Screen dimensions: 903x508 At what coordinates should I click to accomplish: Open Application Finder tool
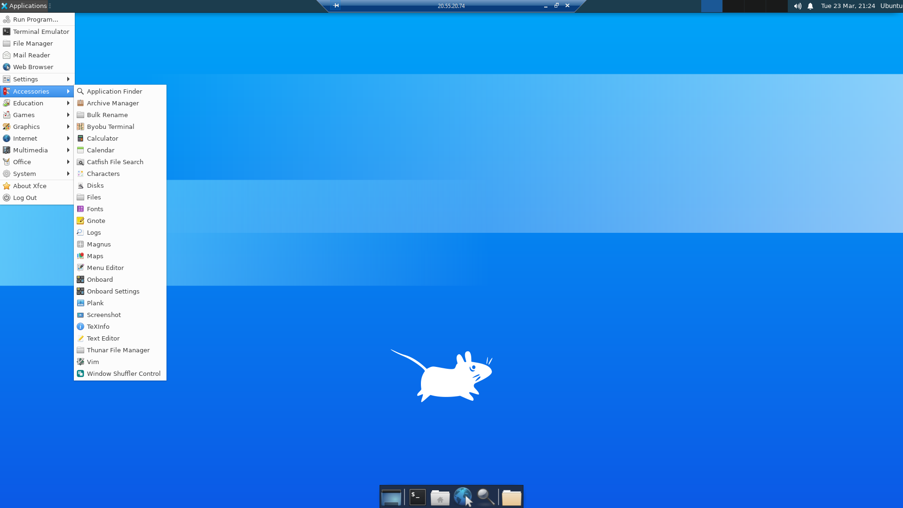pyautogui.click(x=114, y=91)
